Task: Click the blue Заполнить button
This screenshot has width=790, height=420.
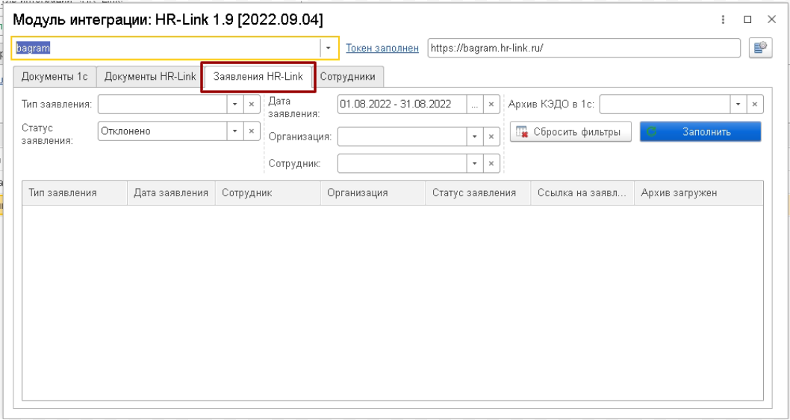Action: 700,132
